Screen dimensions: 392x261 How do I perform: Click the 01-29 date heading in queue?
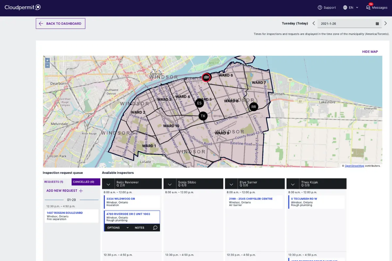(x=72, y=200)
